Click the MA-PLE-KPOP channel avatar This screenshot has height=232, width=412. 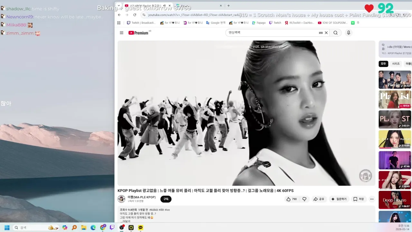pyautogui.click(x=121, y=199)
